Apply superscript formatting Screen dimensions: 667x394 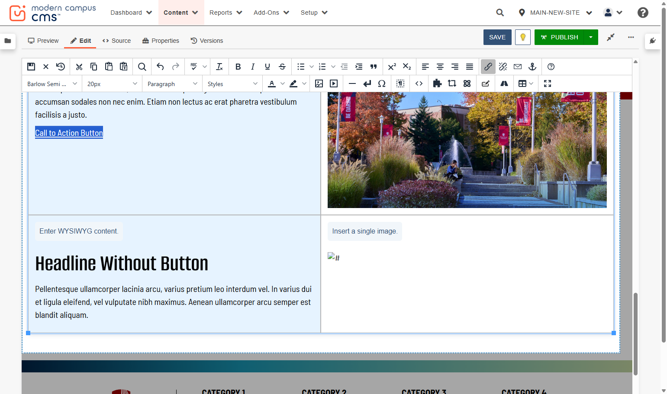click(x=392, y=67)
